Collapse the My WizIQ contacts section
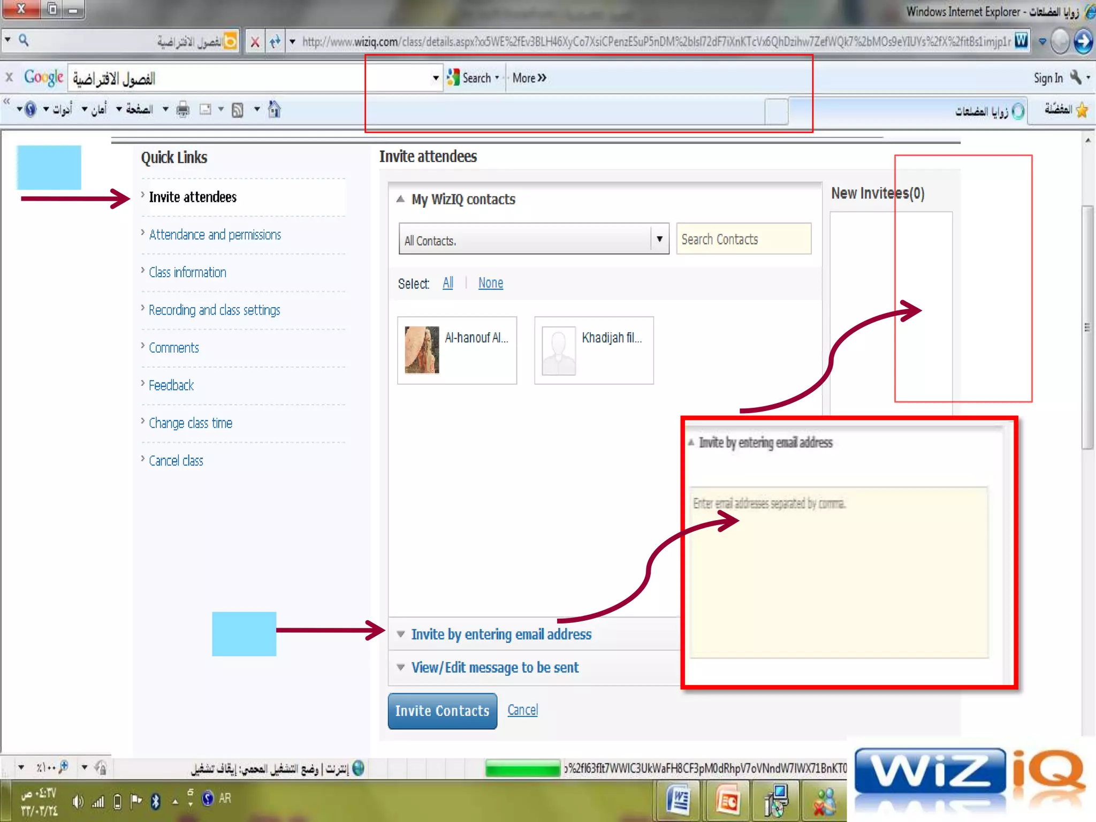Viewport: 1096px width, 822px height. pos(400,199)
